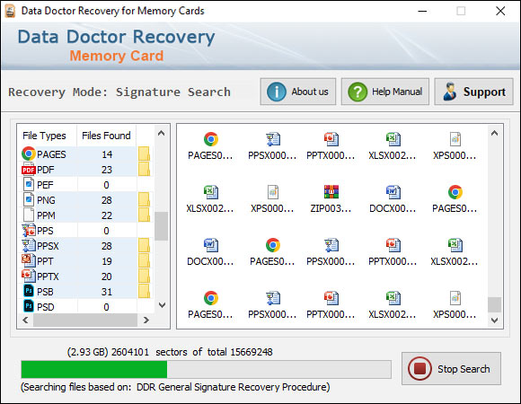521x404 pixels.
Task: Click down arrow of file types list scrollbar
Action: tap(162, 305)
